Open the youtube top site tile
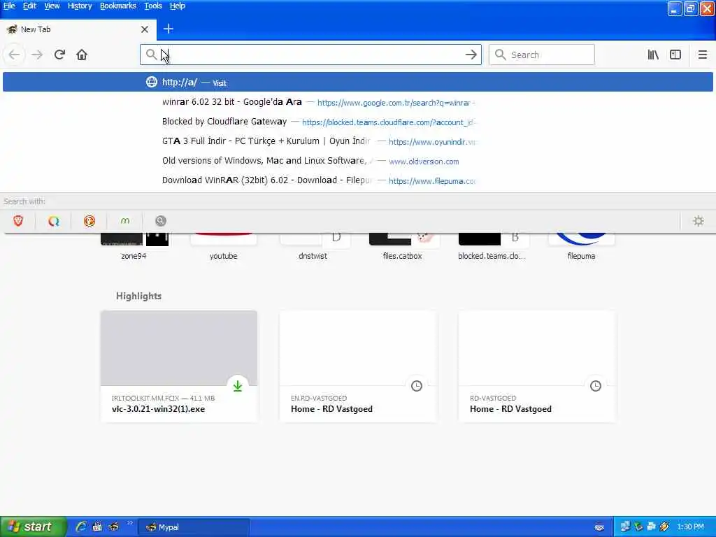Screen dimensions: 716x537 coord(223,247)
